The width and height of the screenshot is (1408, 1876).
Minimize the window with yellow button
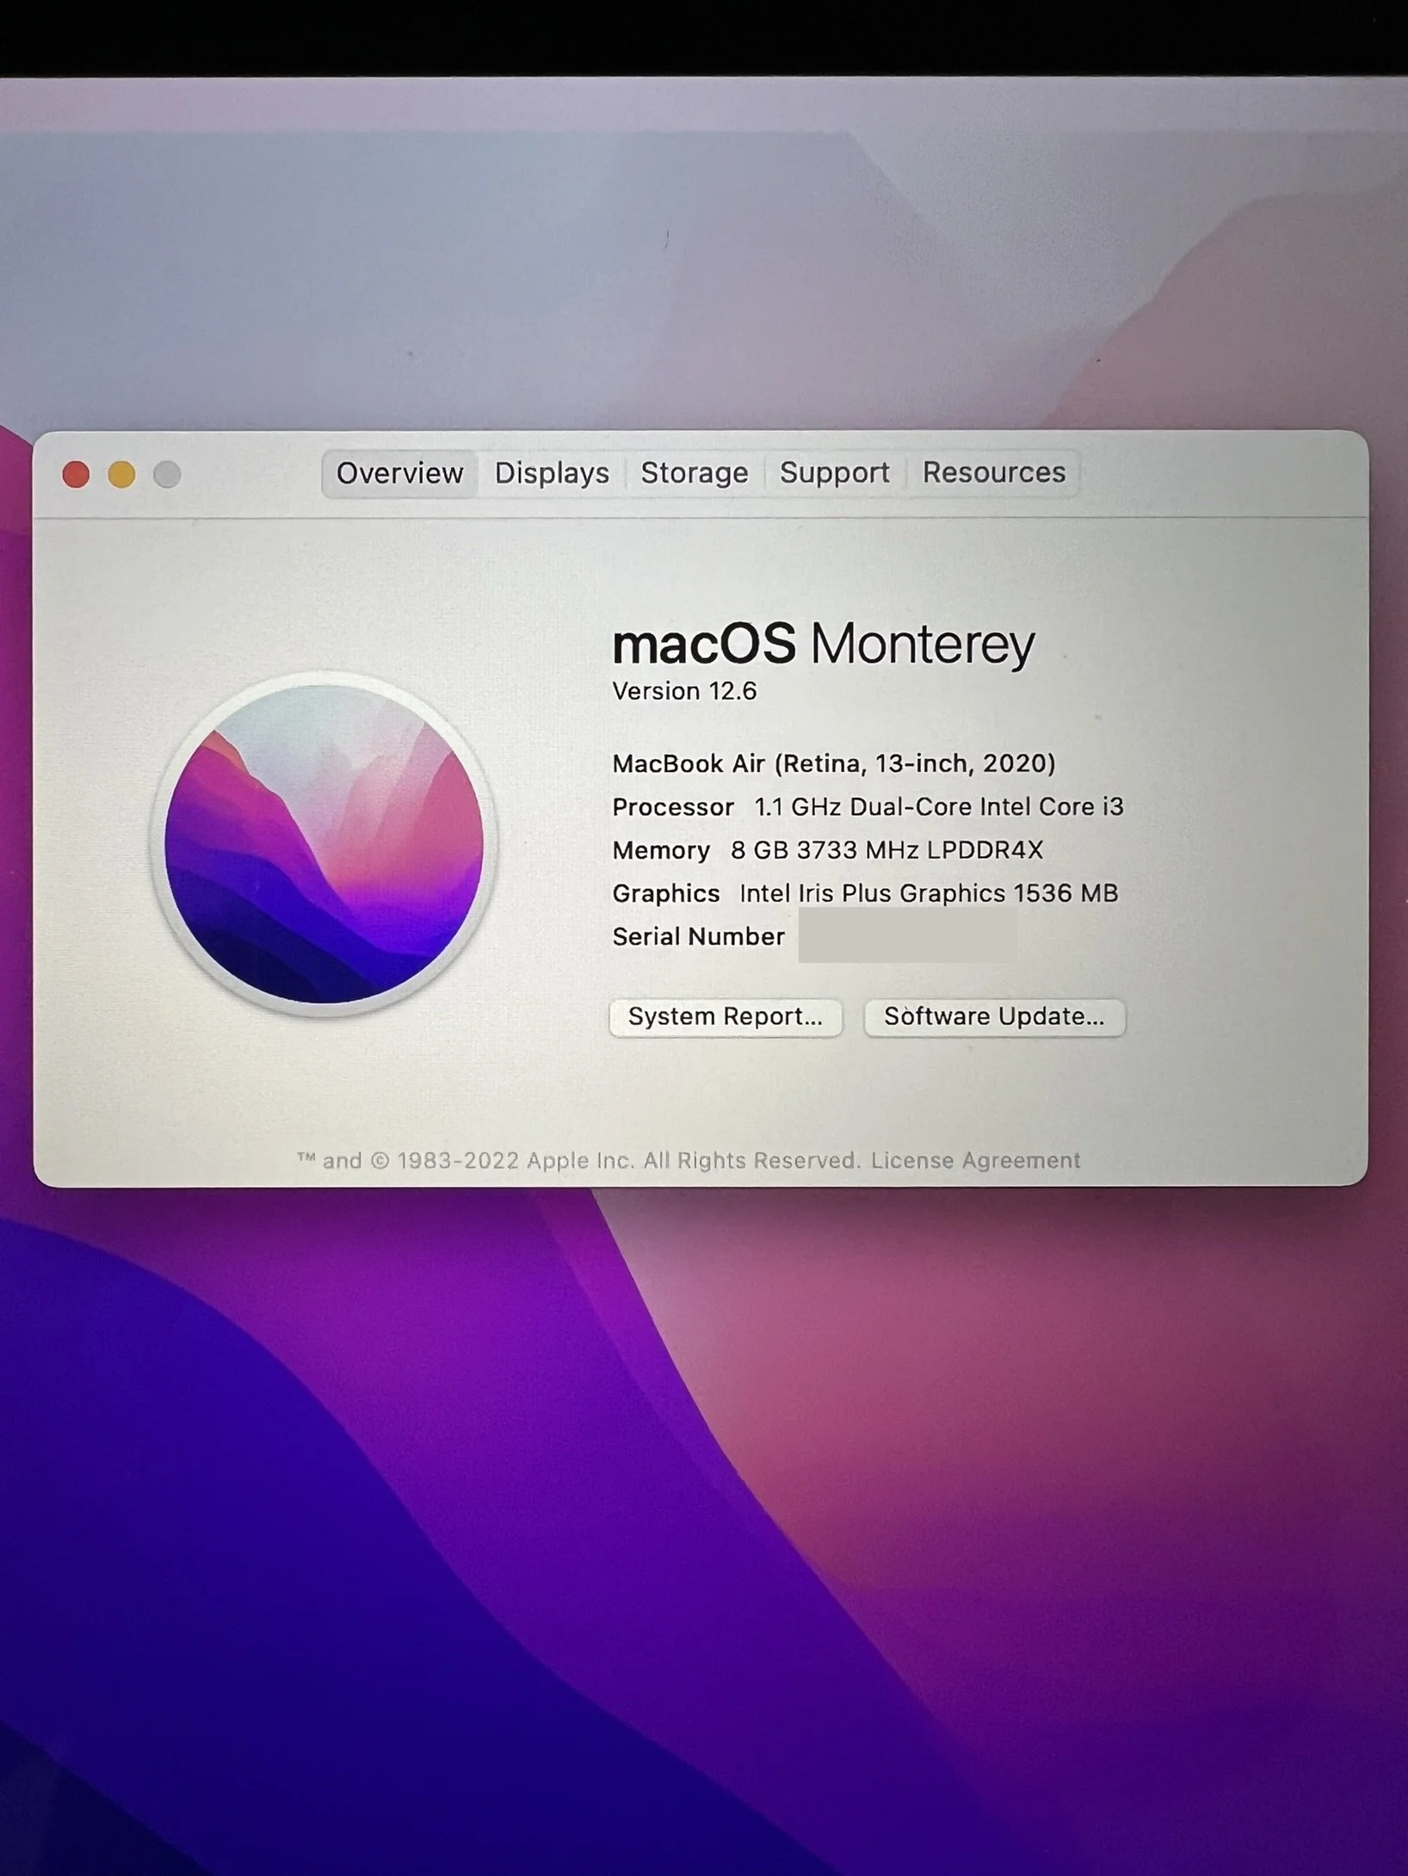coord(121,474)
